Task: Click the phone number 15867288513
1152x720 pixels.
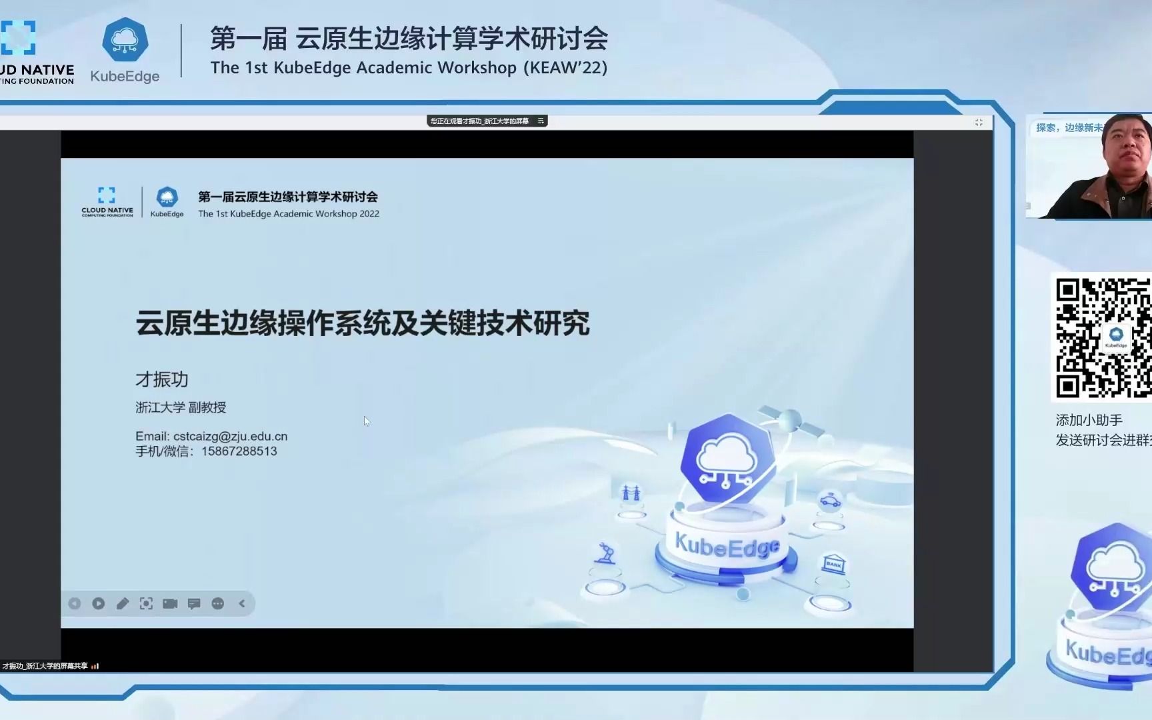Action: point(239,451)
